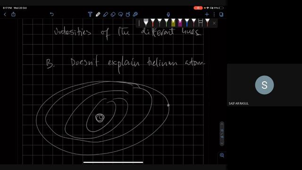
Task: Pick the blue pen preset
Action: click(187, 23)
